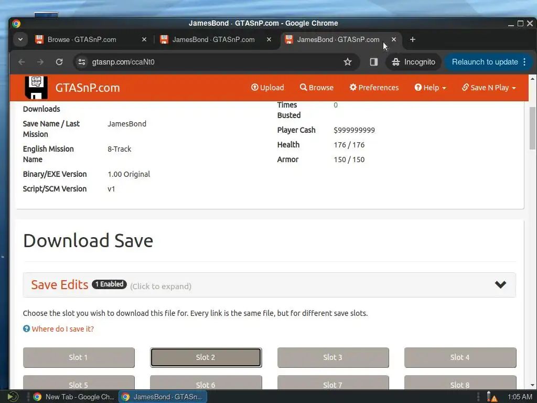Open the Browse saves page

(316, 88)
